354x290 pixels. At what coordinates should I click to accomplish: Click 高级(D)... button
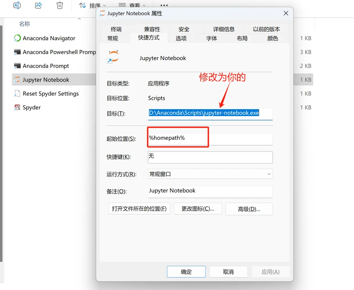click(x=249, y=209)
